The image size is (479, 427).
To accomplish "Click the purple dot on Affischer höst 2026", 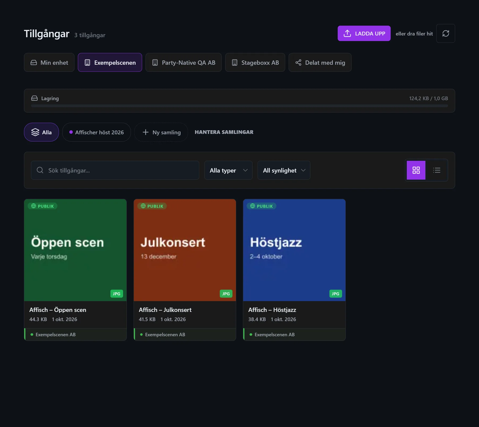I will 71,132.
